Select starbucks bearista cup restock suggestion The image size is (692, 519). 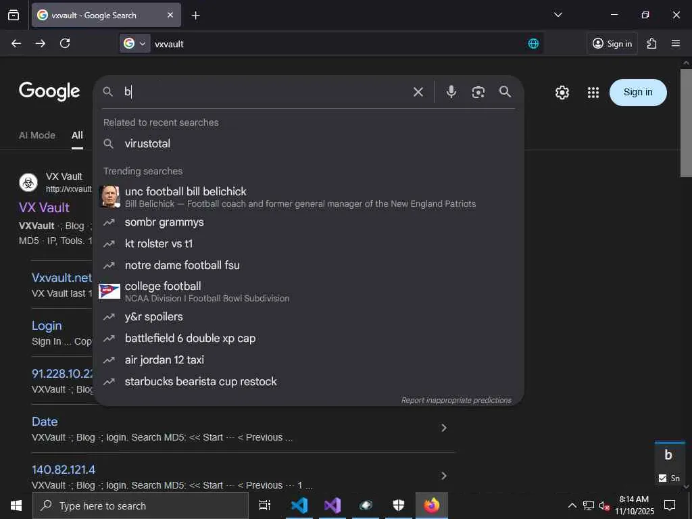[308, 382]
